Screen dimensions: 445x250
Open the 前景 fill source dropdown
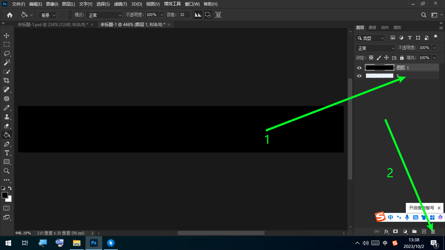(48, 15)
